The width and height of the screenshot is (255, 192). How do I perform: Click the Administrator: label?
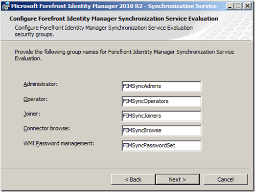tap(41, 84)
